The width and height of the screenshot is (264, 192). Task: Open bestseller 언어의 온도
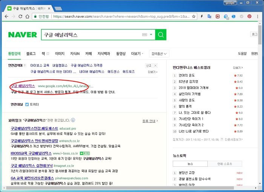click(187, 75)
